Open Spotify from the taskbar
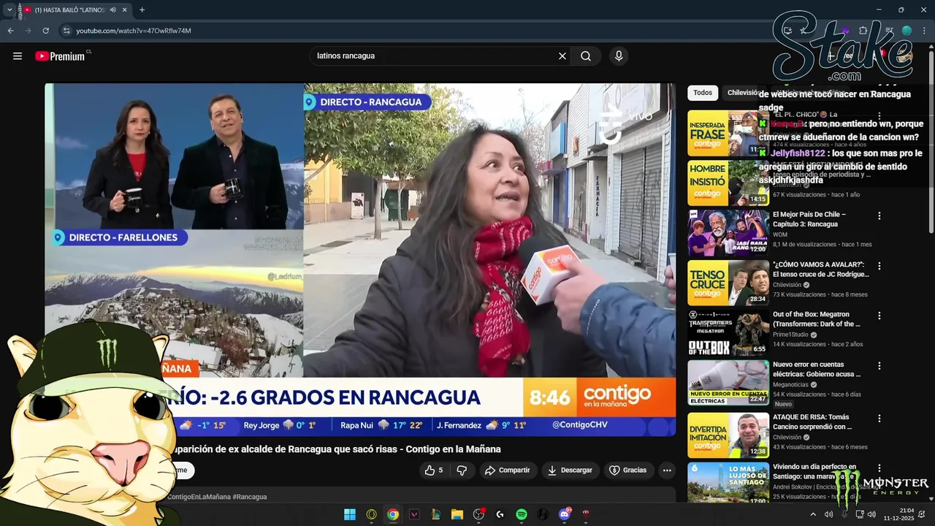This screenshot has height=526, width=935. point(522,514)
